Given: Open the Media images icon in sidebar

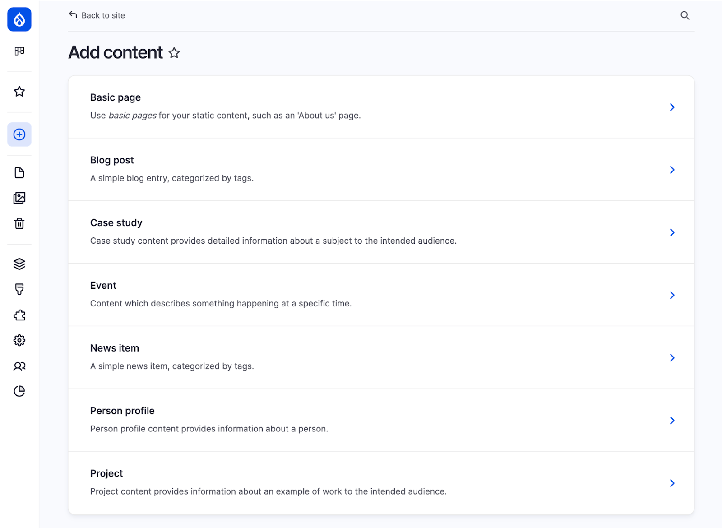Looking at the screenshot, I should point(19,198).
